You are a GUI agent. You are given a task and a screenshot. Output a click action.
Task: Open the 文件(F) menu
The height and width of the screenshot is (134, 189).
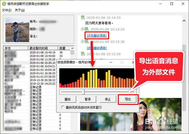pos(7,10)
